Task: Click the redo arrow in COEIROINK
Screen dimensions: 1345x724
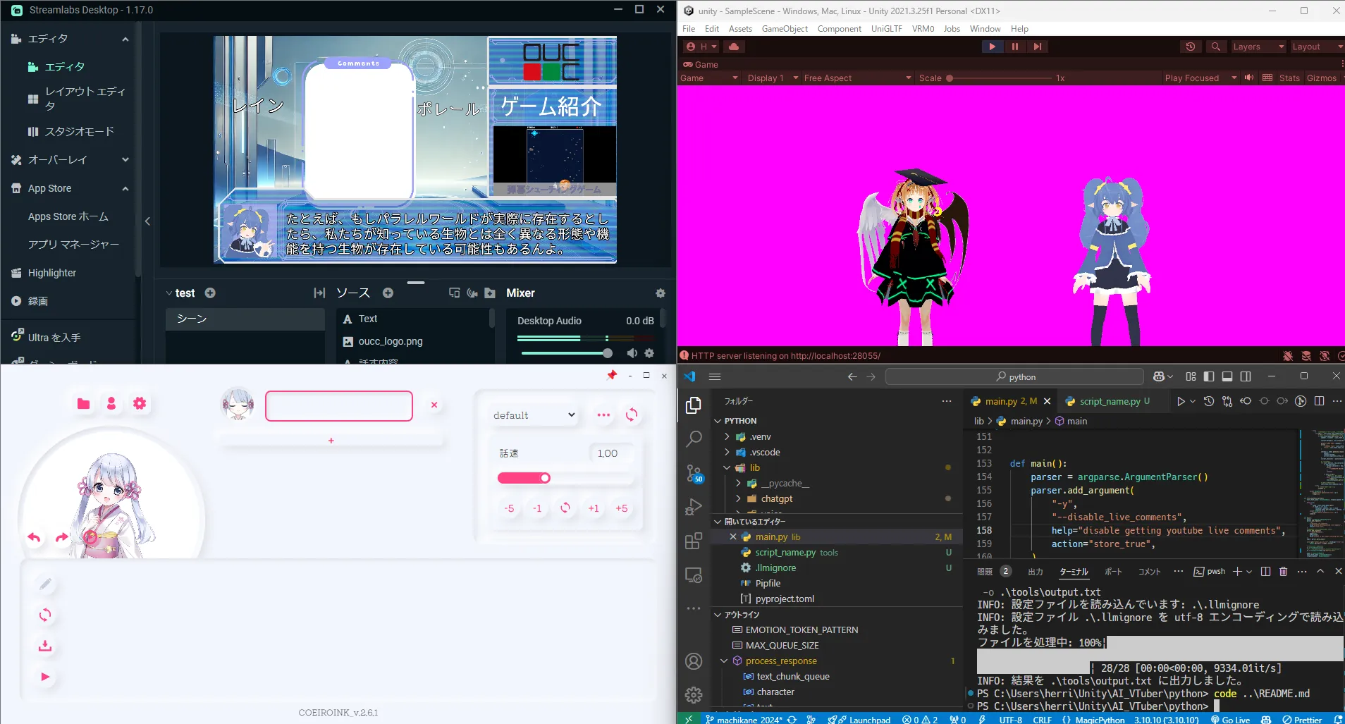Action: [x=62, y=537]
